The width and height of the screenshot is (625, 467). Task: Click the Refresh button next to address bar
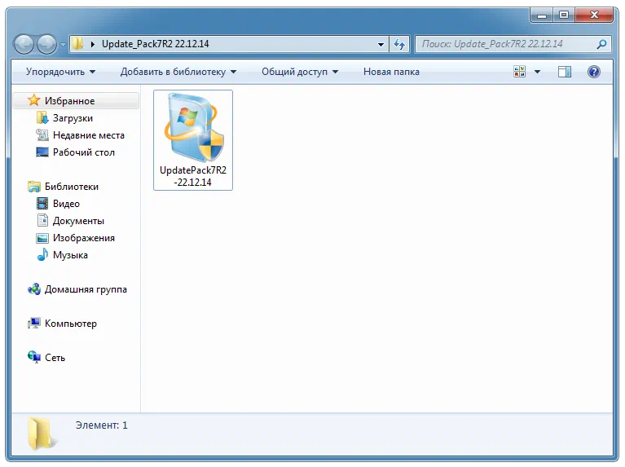pos(399,44)
